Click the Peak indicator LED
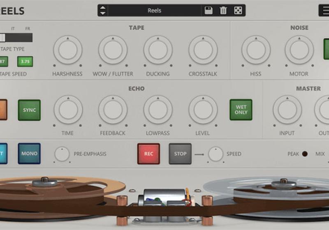 tap(305, 154)
